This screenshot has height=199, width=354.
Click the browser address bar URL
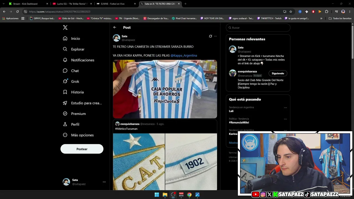(59, 12)
